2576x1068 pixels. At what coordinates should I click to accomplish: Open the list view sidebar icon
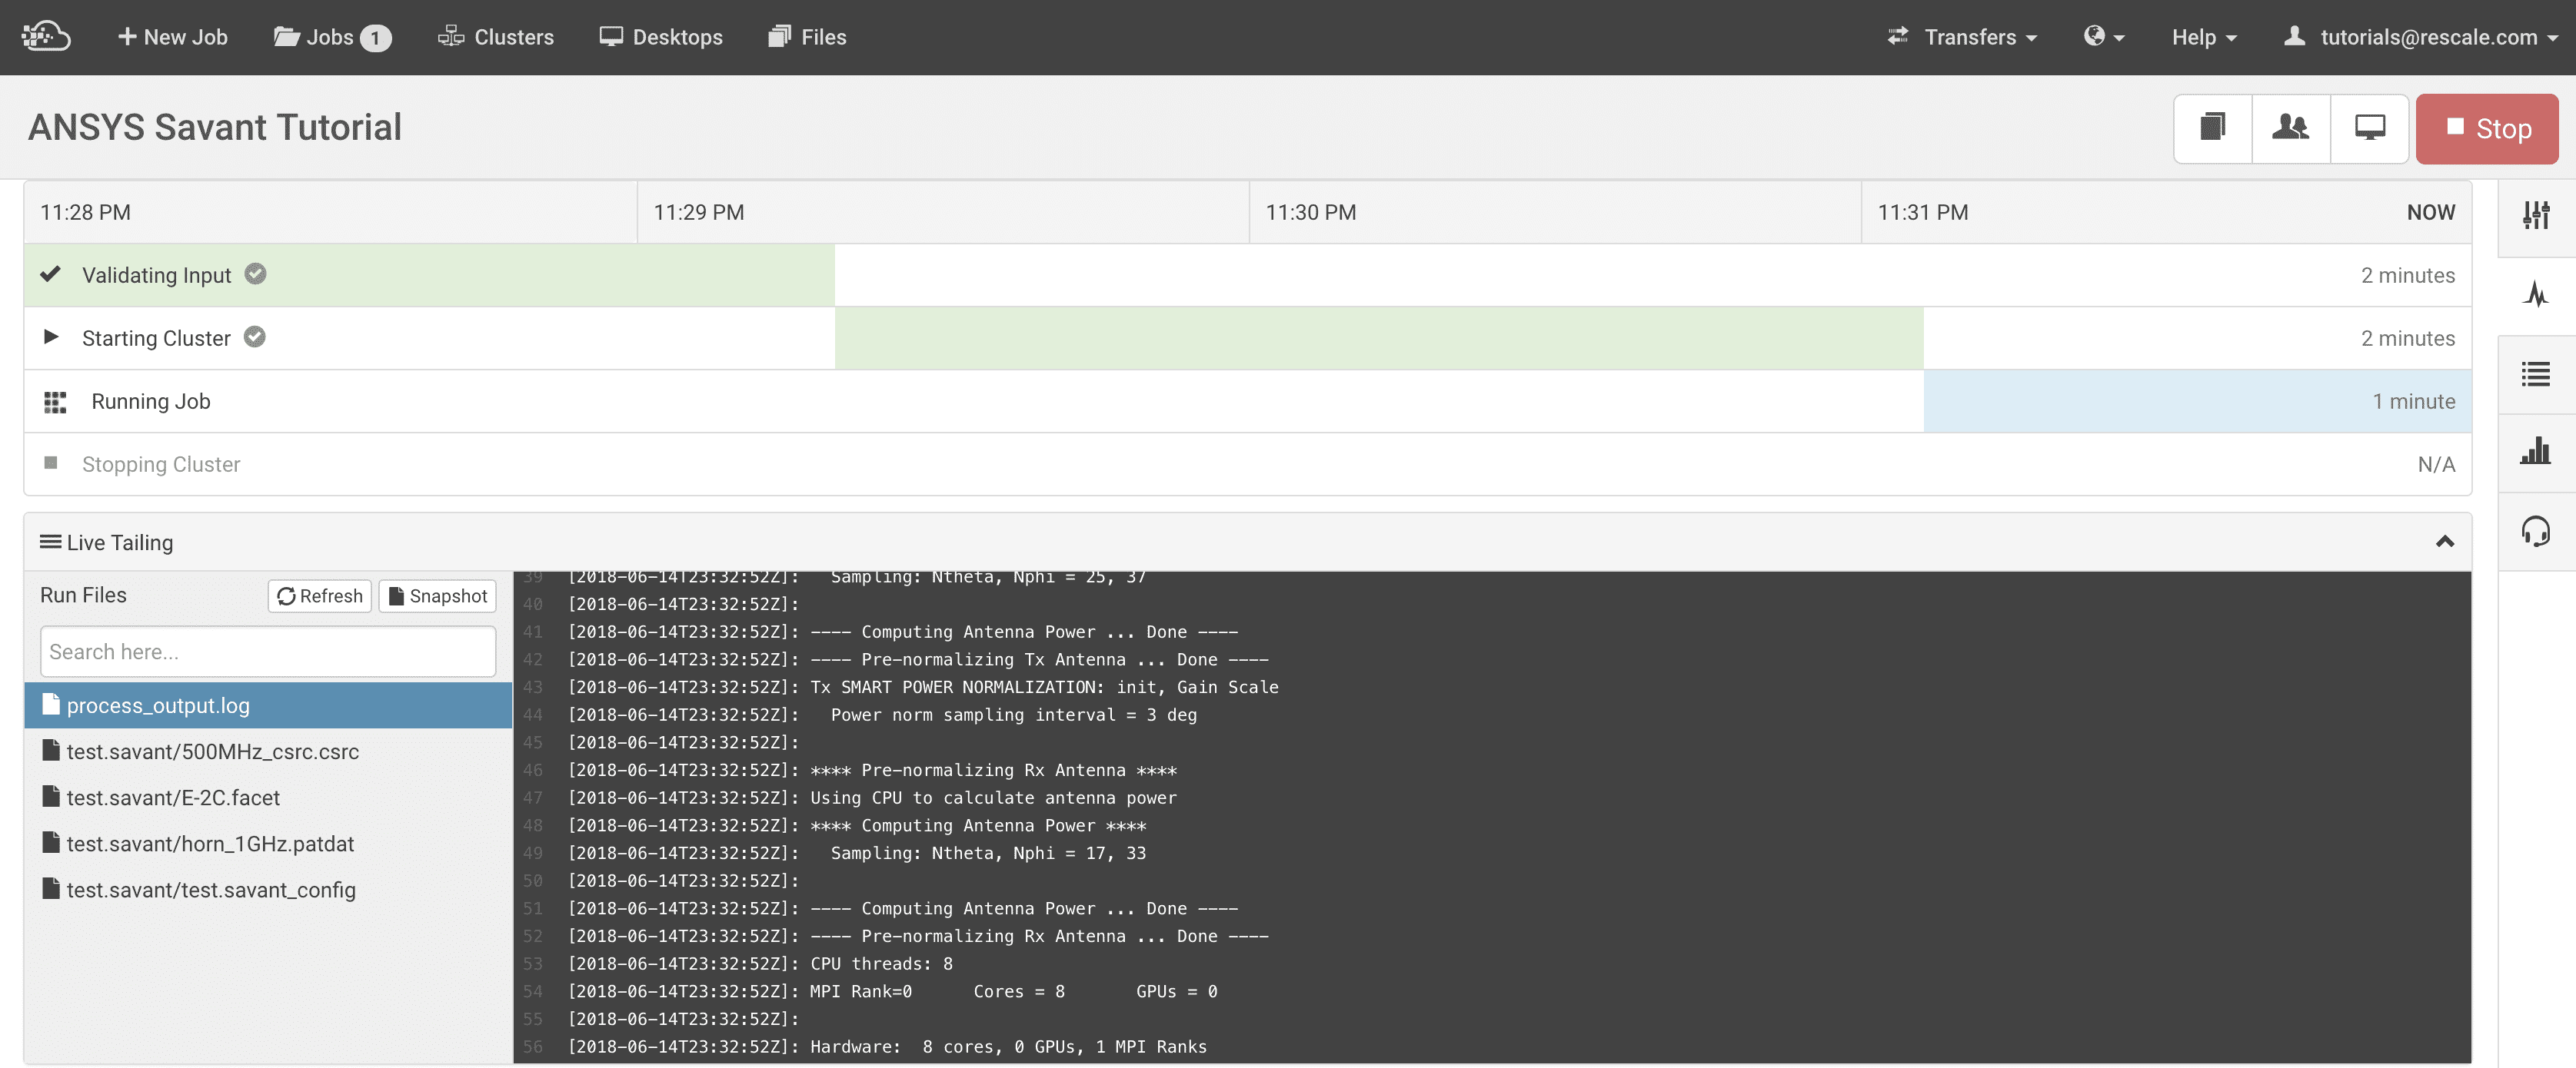coord(2535,373)
